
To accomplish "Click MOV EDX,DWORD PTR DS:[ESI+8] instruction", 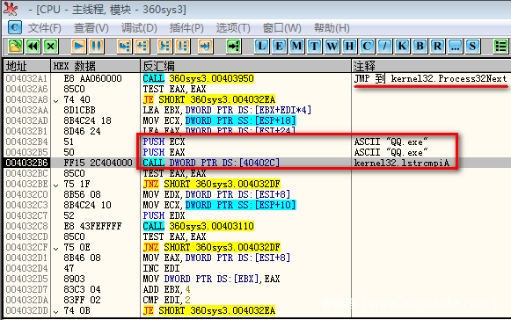I will [216, 194].
